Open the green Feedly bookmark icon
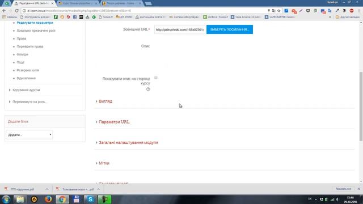The height and width of the screenshot is (204, 363). click(x=94, y=17)
